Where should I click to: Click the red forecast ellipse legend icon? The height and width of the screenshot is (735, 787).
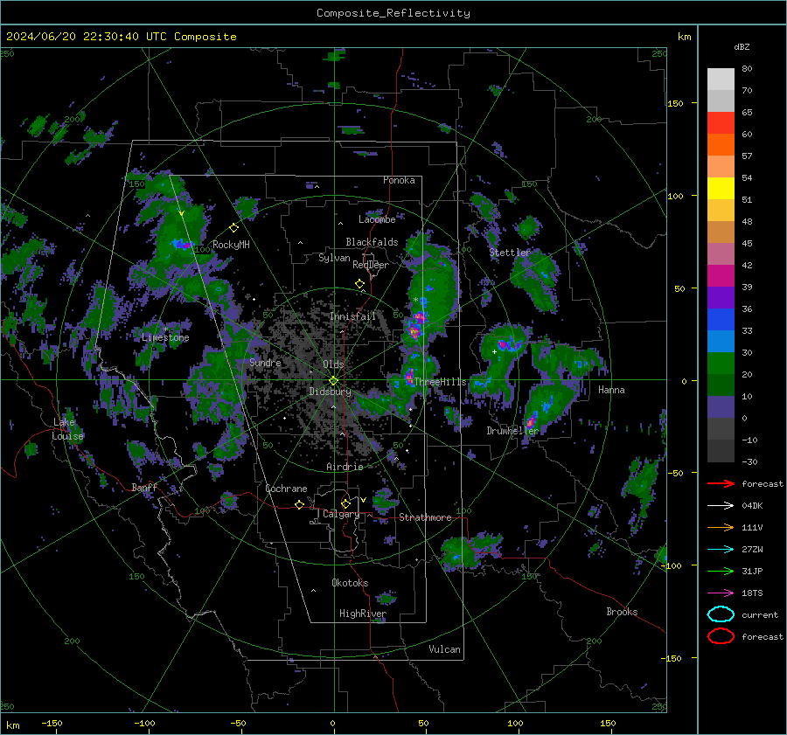(x=721, y=636)
